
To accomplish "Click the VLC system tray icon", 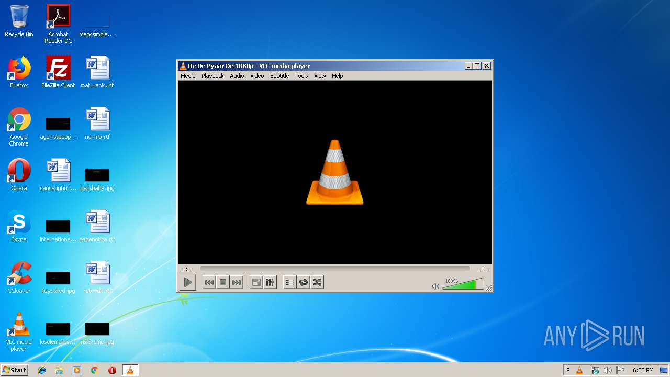I will click(579, 370).
